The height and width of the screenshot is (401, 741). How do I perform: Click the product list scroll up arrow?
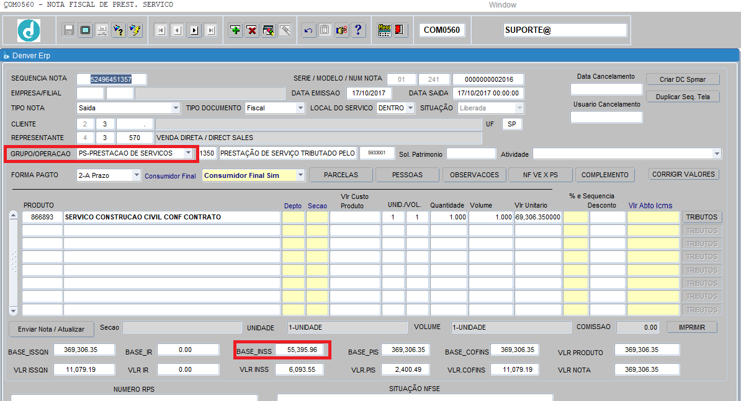[x=13, y=216]
